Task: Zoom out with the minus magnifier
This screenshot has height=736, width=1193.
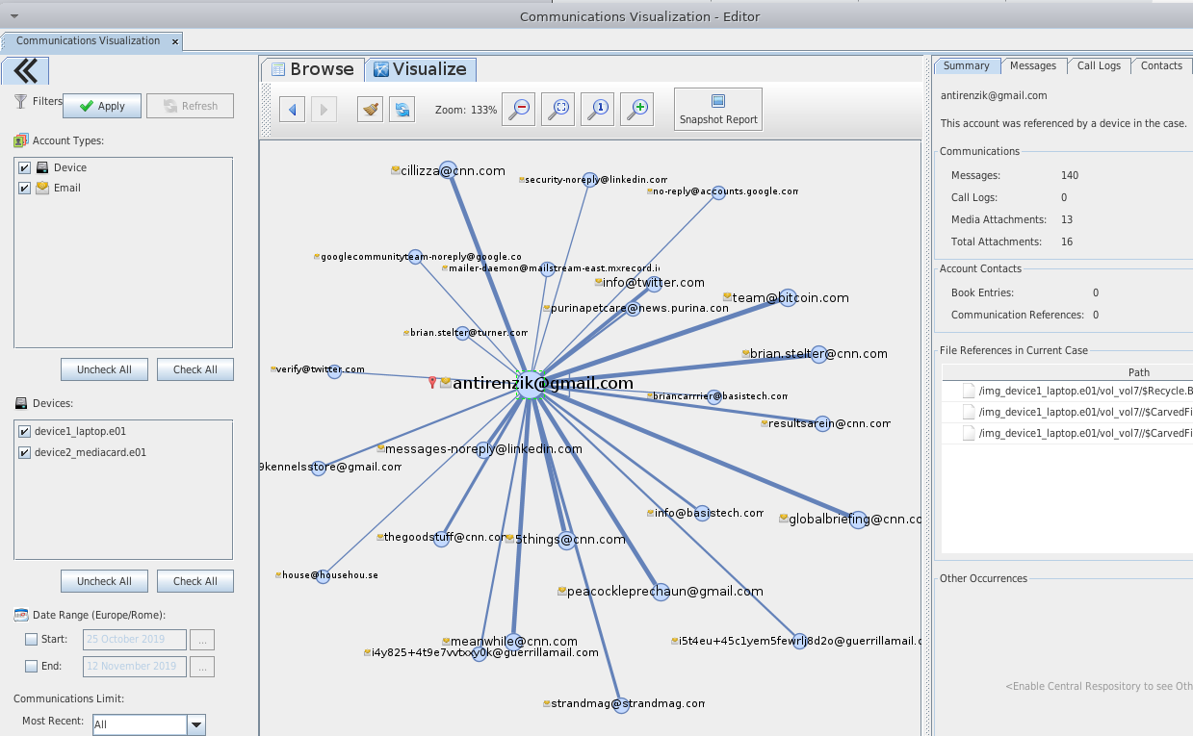Action: click(x=519, y=109)
